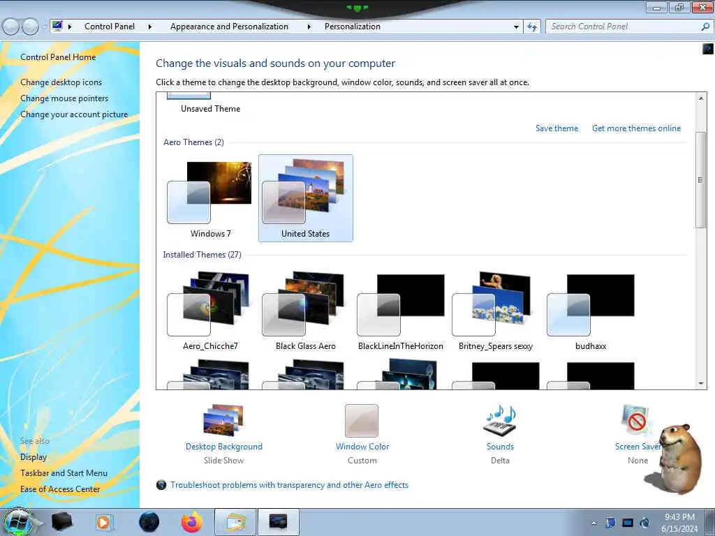The height and width of the screenshot is (536, 715).
Task: Select the Windows 7 Aero theme
Action: [210, 198]
